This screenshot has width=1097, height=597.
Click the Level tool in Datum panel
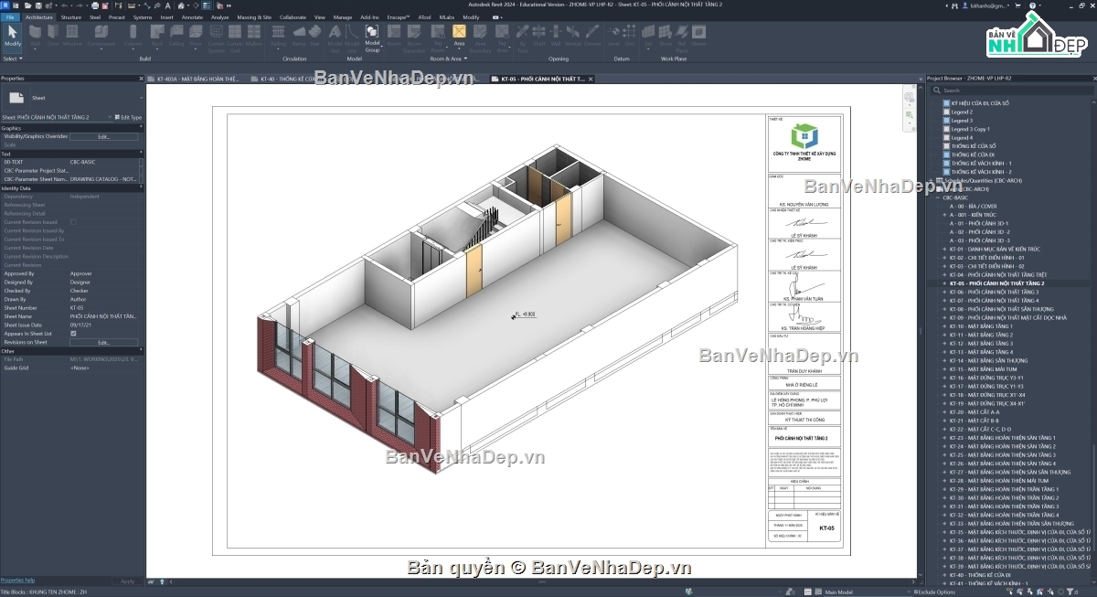(x=613, y=36)
